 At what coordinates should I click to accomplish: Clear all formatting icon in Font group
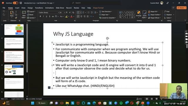(x=73, y=12)
